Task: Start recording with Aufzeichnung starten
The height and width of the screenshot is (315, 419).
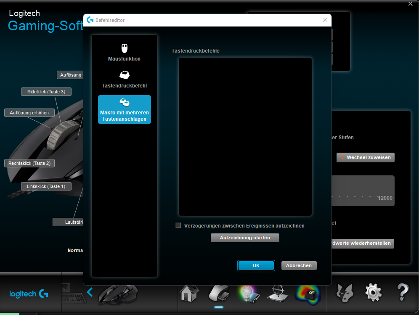Action: click(245, 238)
